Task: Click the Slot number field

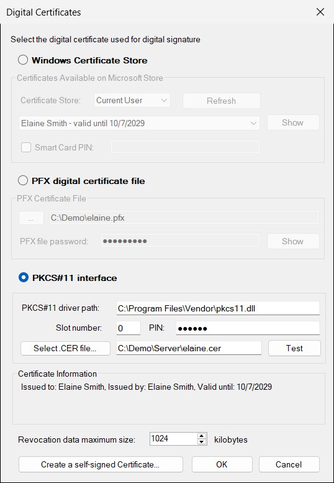Action: (129, 328)
